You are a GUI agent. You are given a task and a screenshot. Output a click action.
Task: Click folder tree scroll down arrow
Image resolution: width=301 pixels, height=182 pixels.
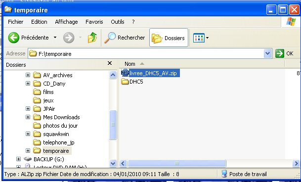[113, 163]
